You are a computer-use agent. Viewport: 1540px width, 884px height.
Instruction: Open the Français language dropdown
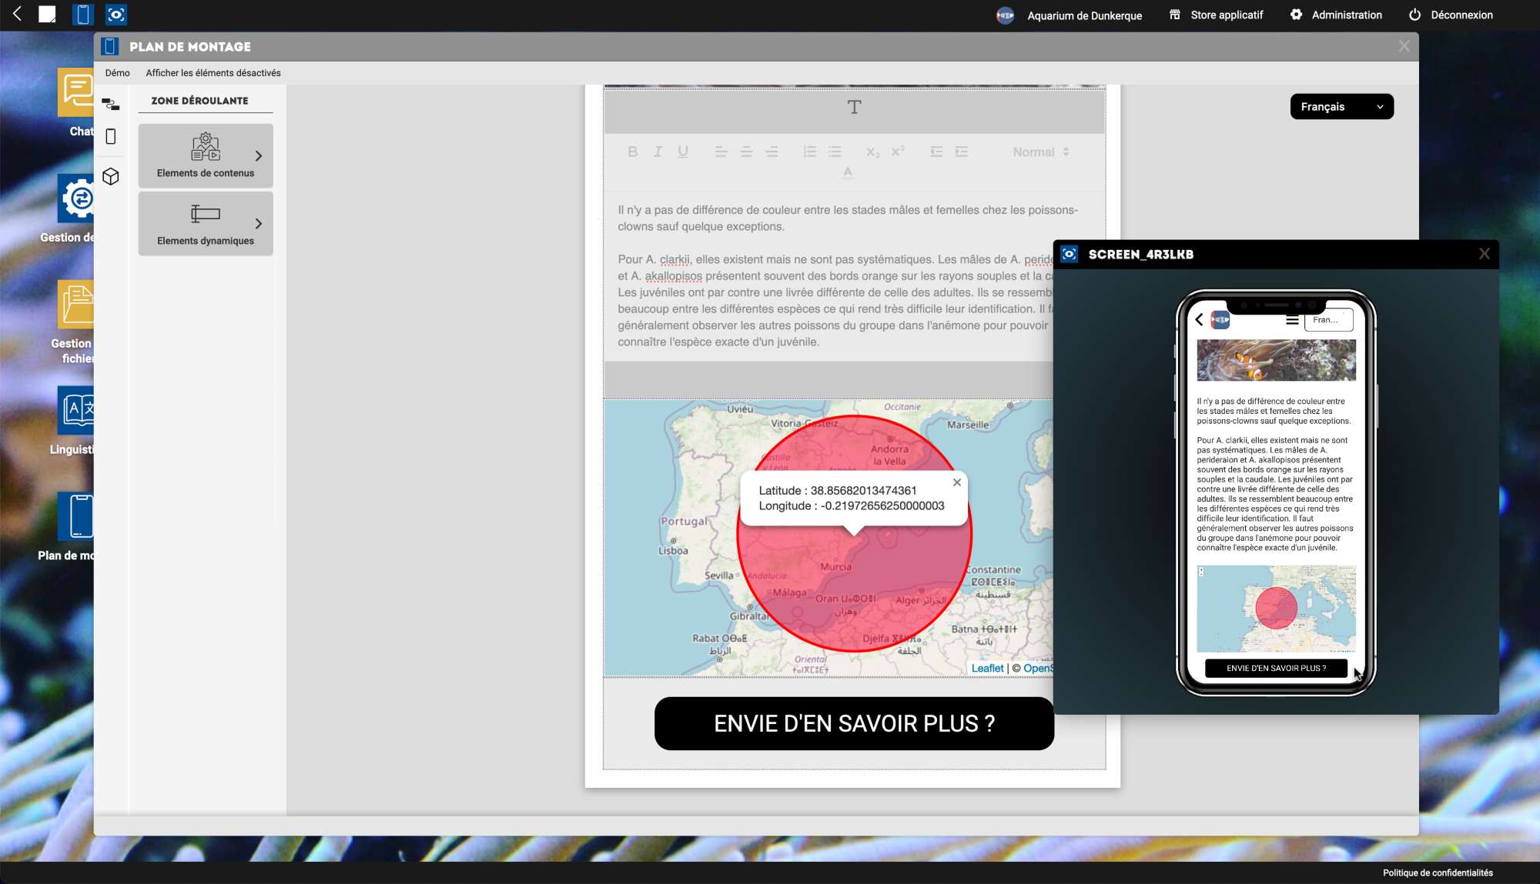(x=1341, y=106)
